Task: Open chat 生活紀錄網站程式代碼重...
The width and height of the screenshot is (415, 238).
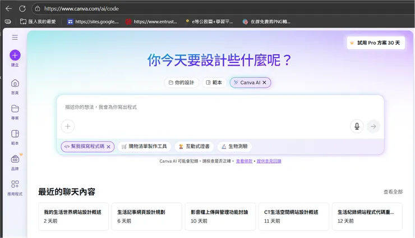Action: point(367,217)
